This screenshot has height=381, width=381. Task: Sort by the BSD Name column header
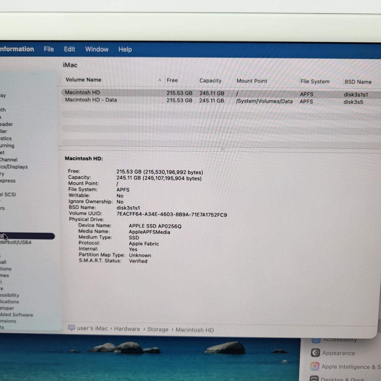(x=358, y=82)
